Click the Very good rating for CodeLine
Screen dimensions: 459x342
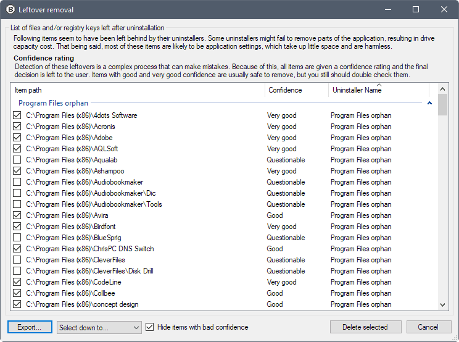281,282
